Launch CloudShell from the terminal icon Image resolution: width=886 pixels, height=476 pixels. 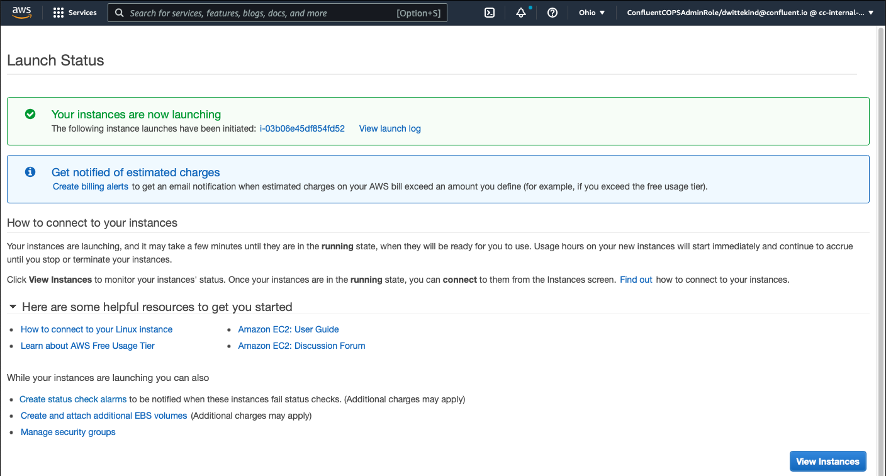[x=490, y=13]
